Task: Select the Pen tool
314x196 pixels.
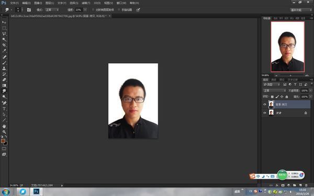Action: click(x=4, y=103)
